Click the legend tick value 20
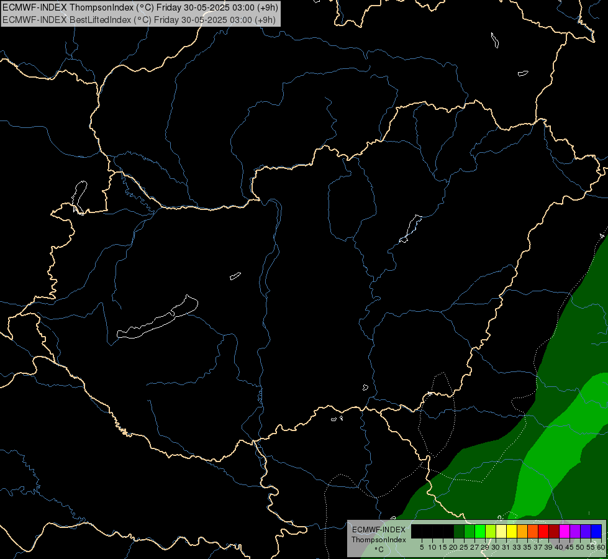The height and width of the screenshot is (559, 608). coord(454,547)
